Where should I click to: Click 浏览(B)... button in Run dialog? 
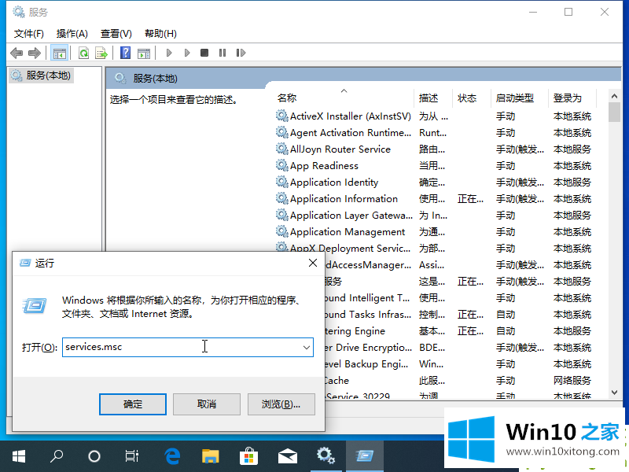281,404
